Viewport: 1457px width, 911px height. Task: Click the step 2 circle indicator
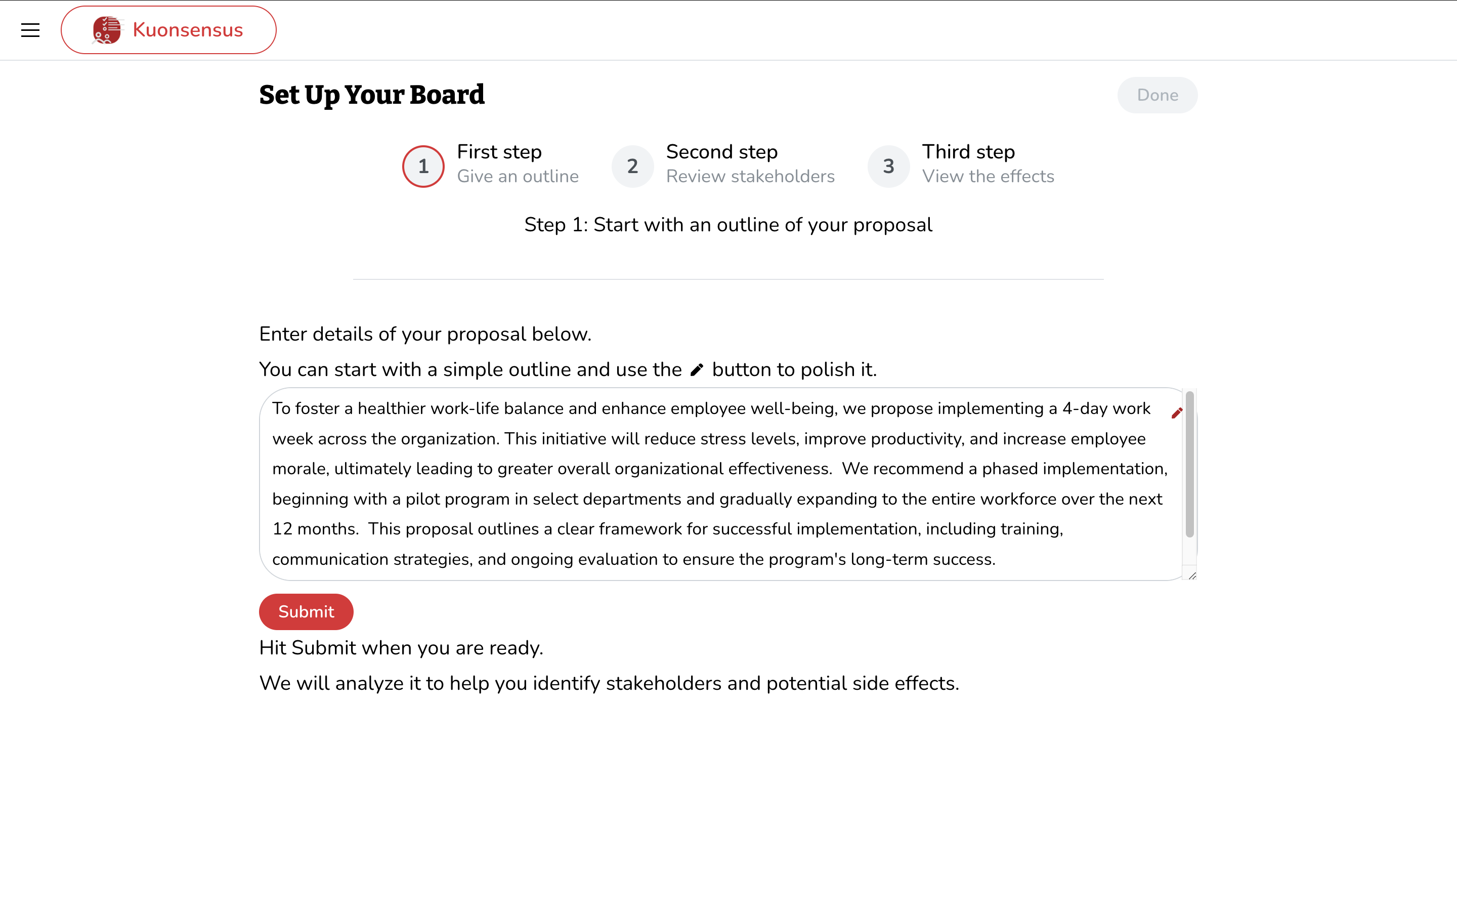coord(632,167)
